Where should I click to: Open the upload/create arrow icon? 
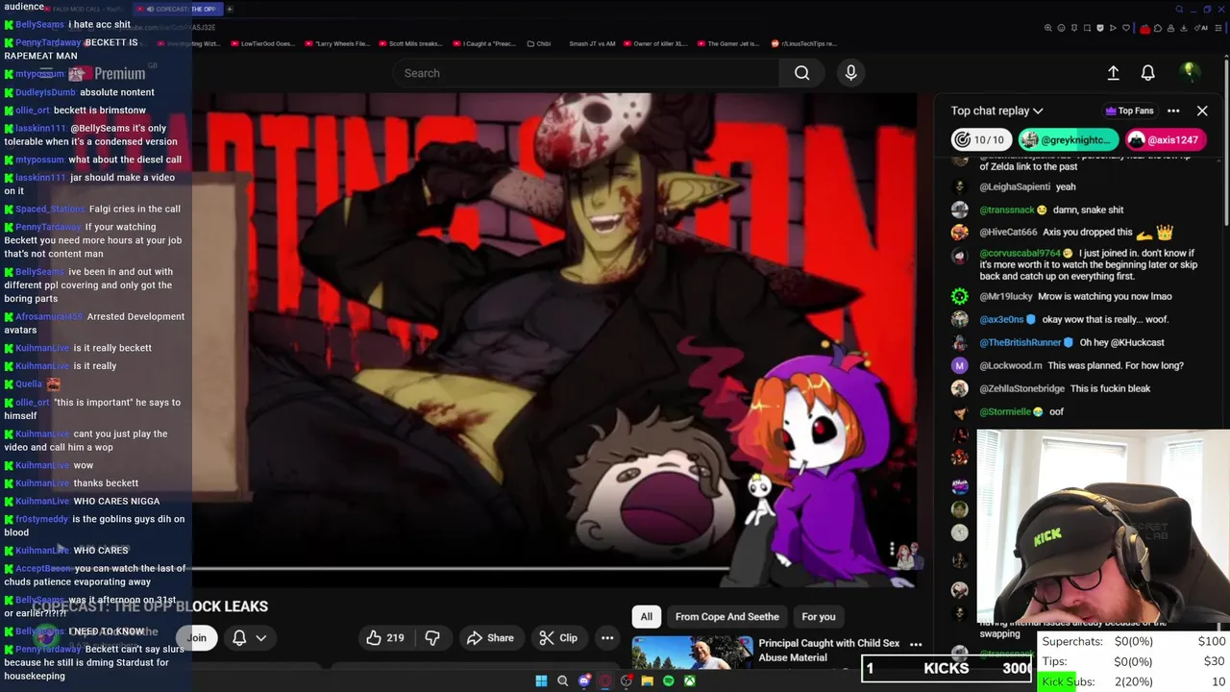coord(1113,73)
